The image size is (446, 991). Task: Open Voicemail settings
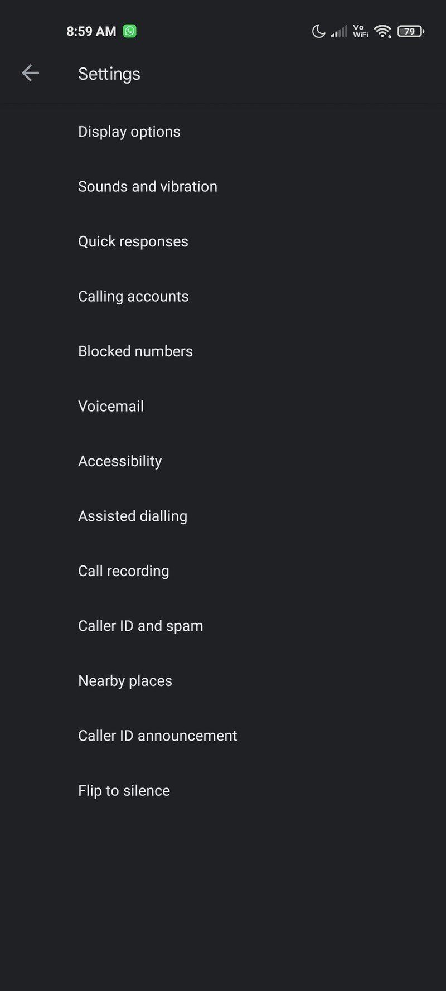[x=111, y=406]
